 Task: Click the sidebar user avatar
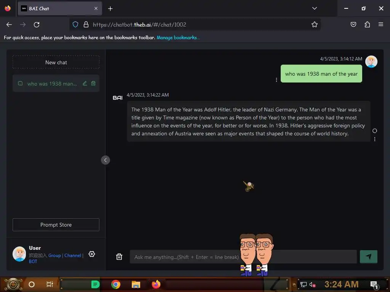click(x=19, y=254)
